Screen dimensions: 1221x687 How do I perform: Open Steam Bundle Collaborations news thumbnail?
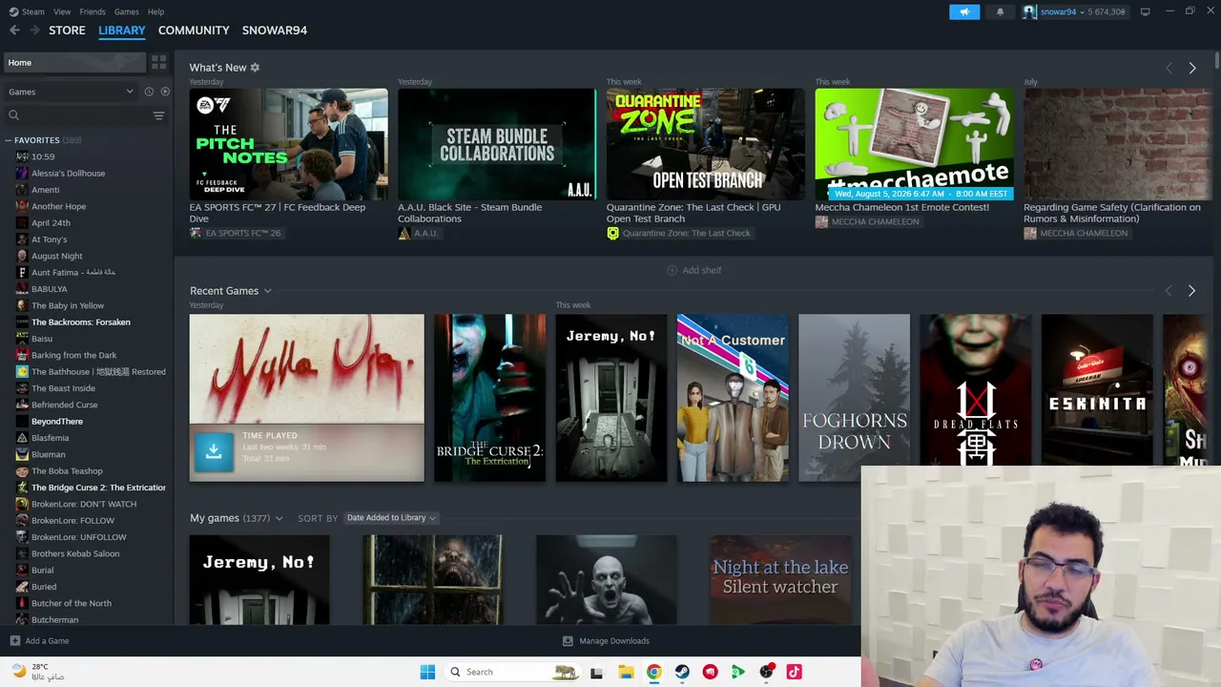coord(497,144)
